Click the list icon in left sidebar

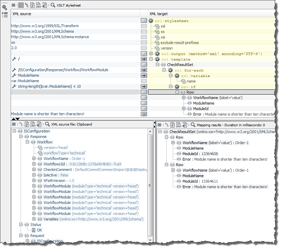click(4, 15)
